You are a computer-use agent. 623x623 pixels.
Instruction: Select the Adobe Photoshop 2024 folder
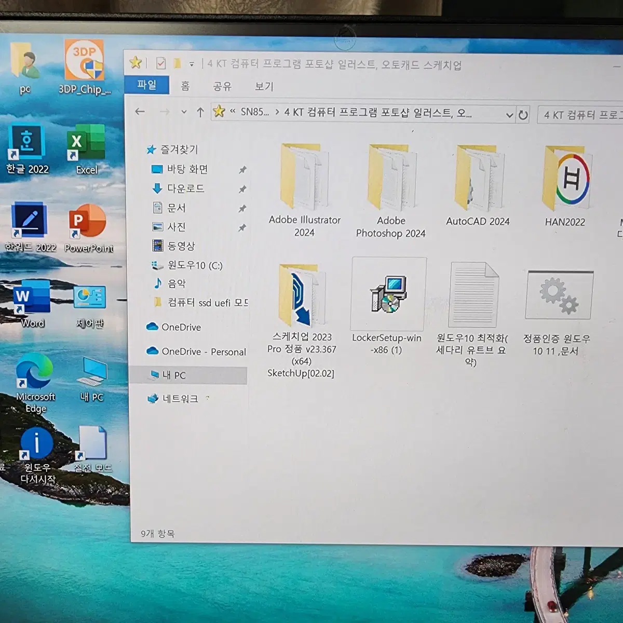[391, 192]
